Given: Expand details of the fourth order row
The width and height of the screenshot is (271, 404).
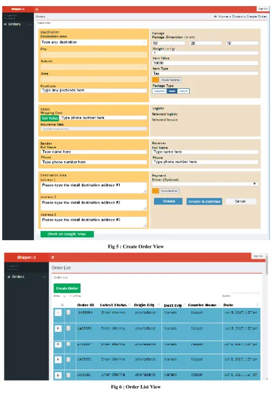Looking at the screenshot, I should tap(58, 360).
